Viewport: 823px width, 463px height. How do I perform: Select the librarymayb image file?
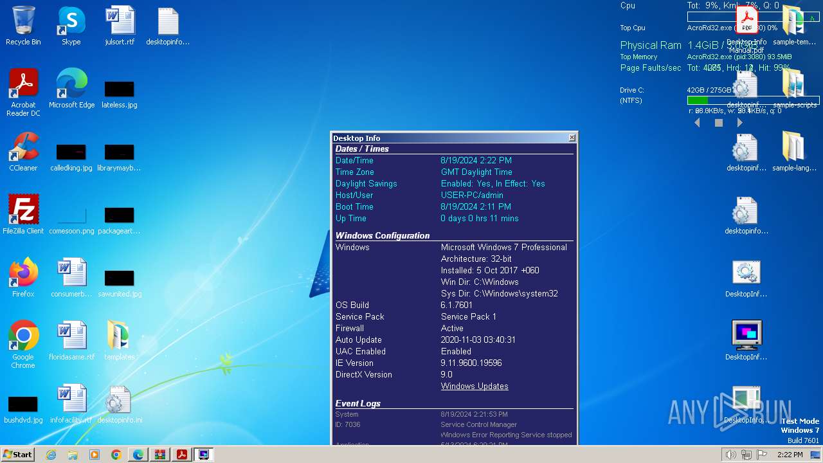pyautogui.click(x=120, y=157)
